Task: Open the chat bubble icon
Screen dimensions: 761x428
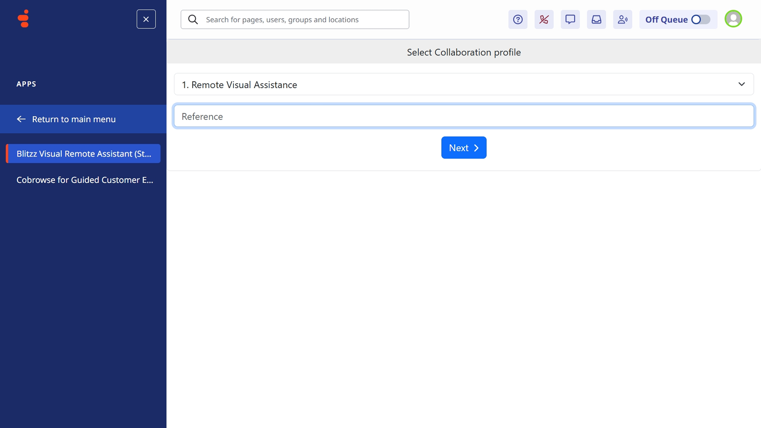Action: coord(570,19)
